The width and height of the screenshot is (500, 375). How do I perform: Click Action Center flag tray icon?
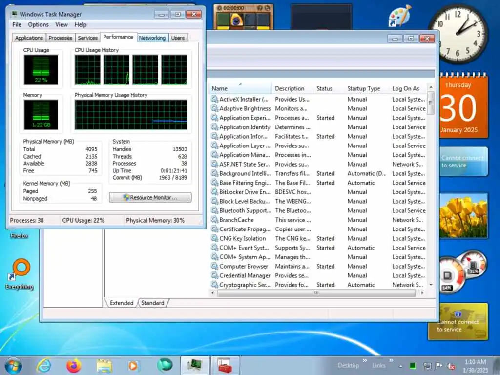click(439, 366)
